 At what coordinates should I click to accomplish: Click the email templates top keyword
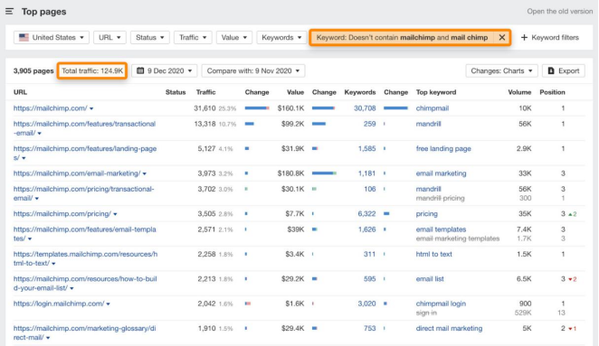point(441,229)
